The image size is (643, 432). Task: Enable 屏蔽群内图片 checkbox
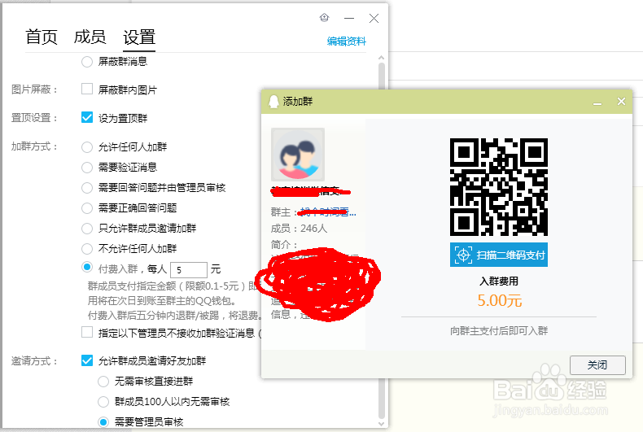coord(86,89)
